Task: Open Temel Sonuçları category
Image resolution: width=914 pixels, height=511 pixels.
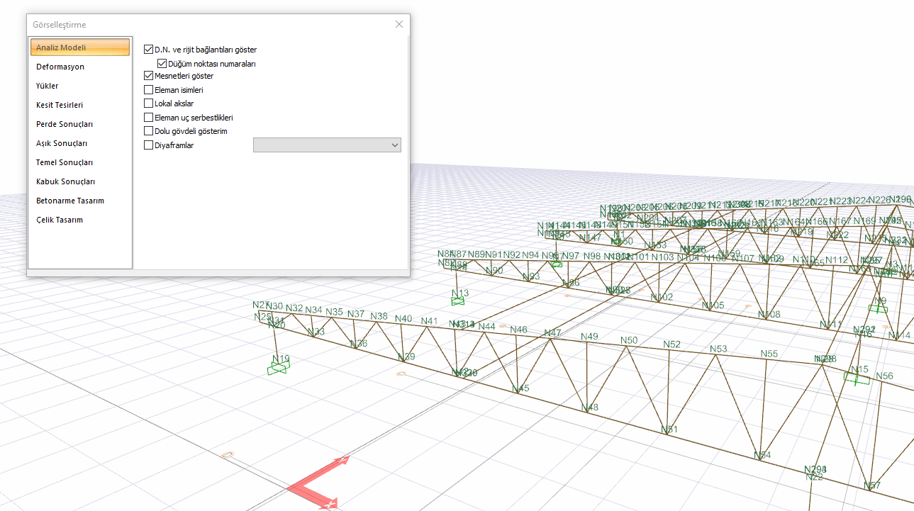Action: [65, 162]
